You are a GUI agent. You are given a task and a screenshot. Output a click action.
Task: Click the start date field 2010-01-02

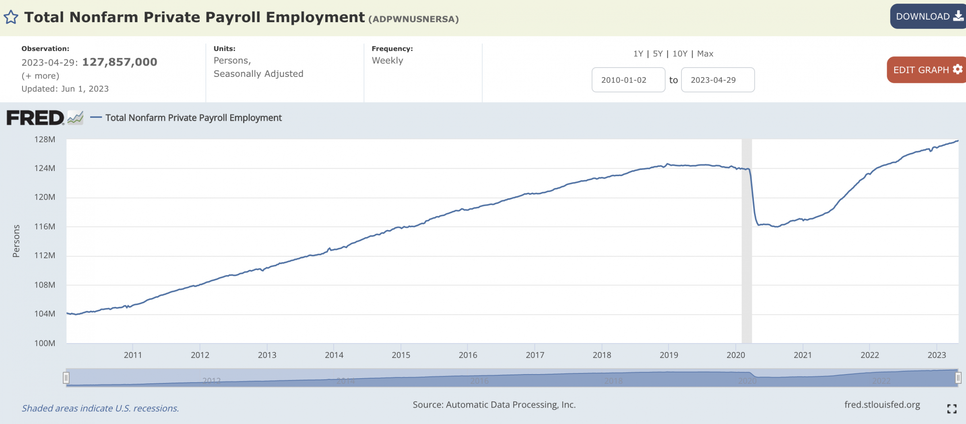pyautogui.click(x=628, y=80)
